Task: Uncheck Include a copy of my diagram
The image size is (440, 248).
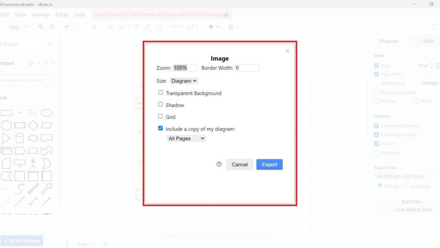Action: click(x=160, y=128)
